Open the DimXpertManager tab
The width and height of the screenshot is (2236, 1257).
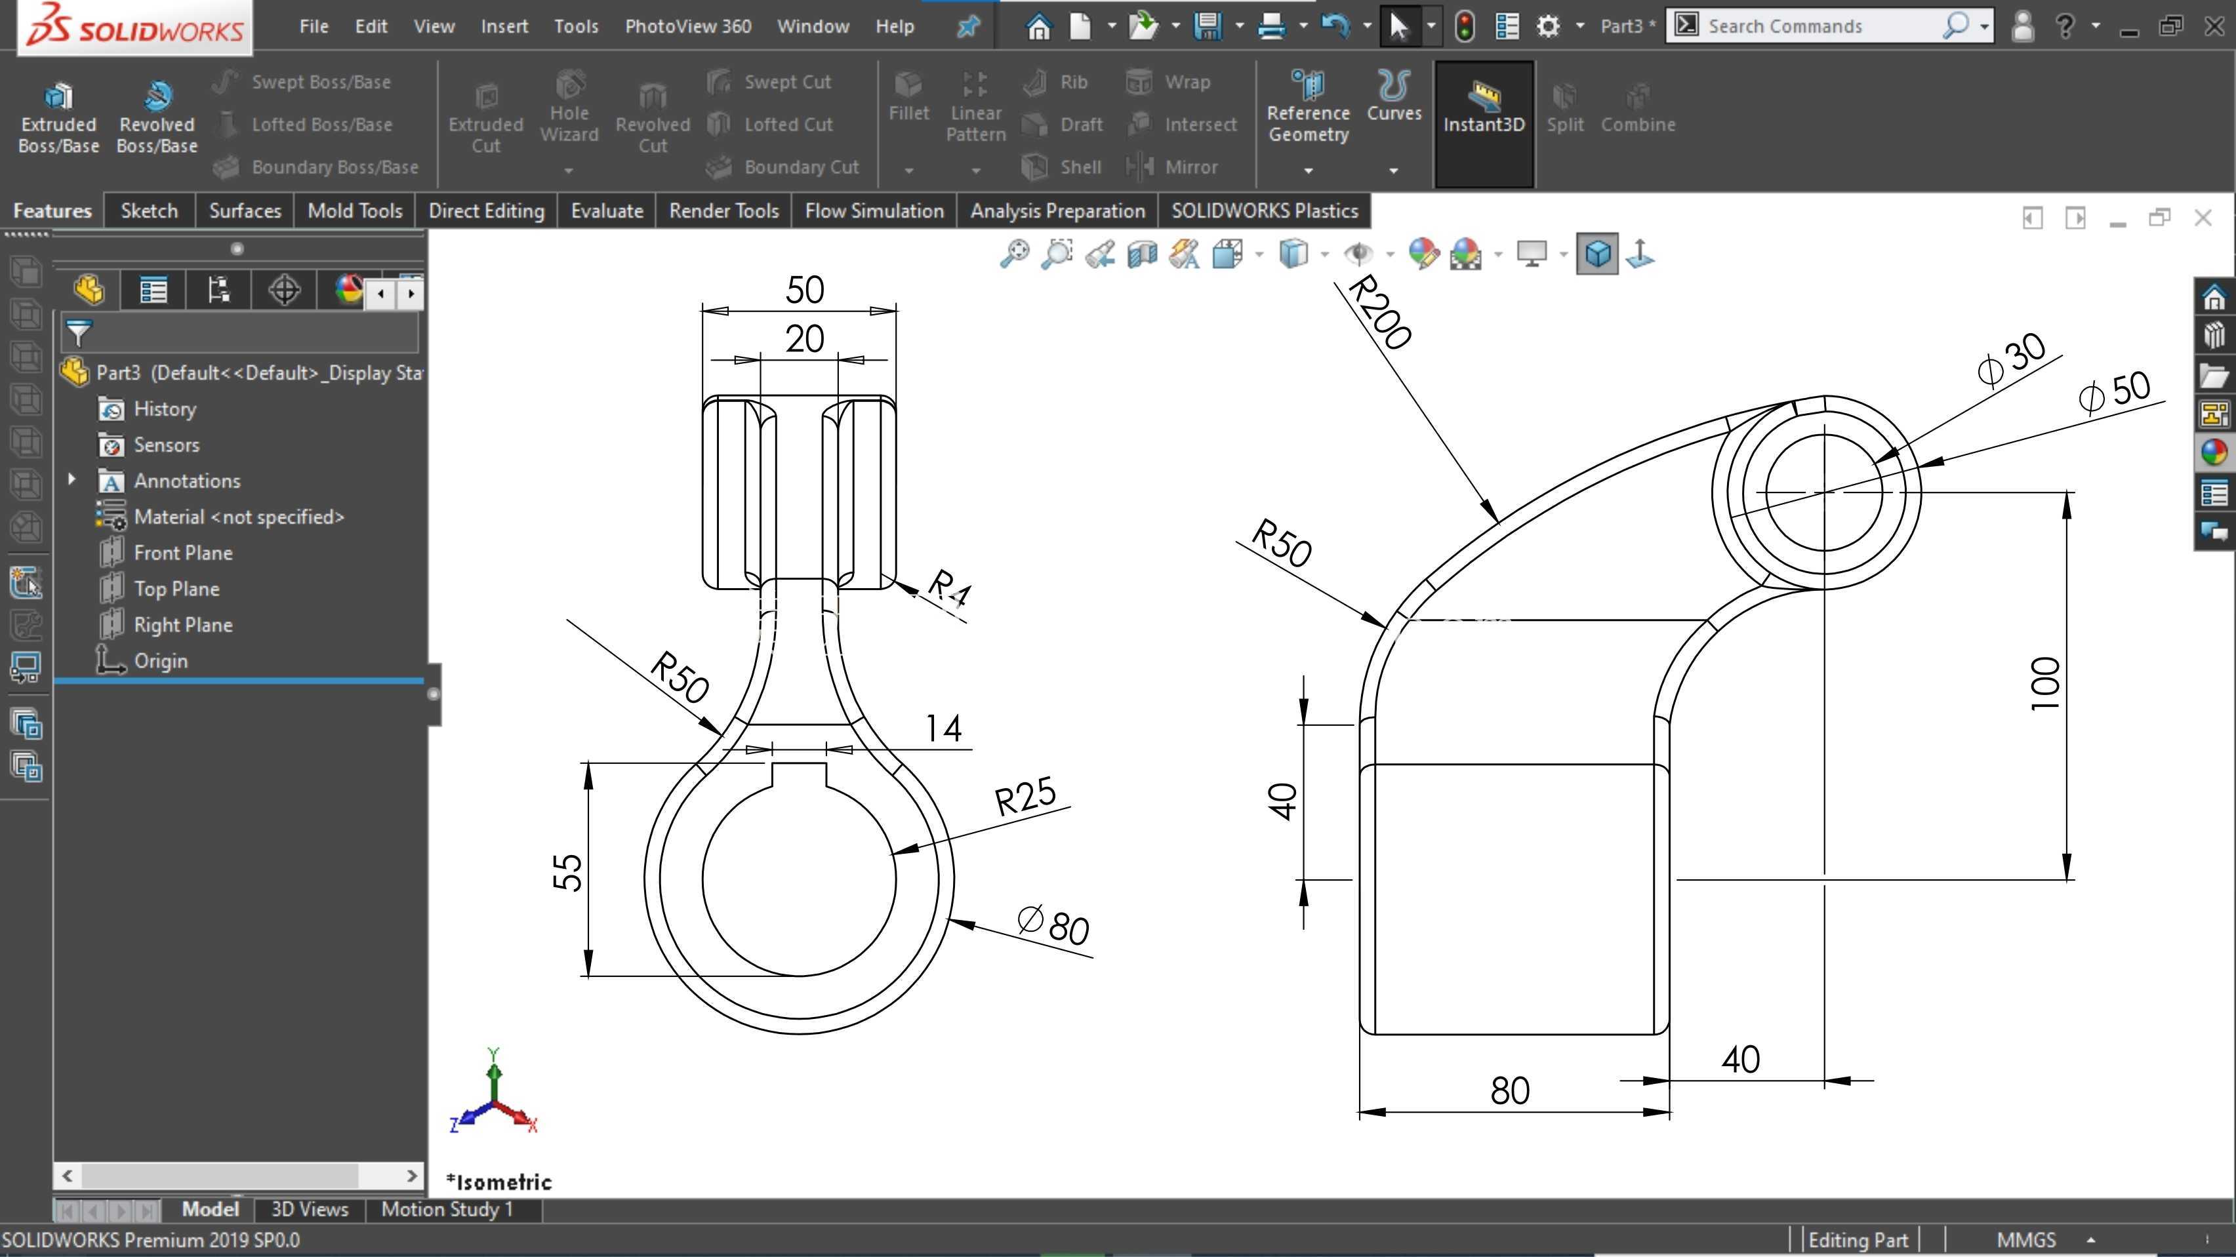point(284,290)
